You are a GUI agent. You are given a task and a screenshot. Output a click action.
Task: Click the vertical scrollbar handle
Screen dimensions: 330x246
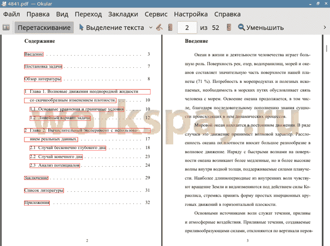327,48
